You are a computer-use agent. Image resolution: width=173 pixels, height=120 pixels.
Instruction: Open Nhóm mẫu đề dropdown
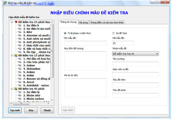pyautogui.click(x=135, y=54)
